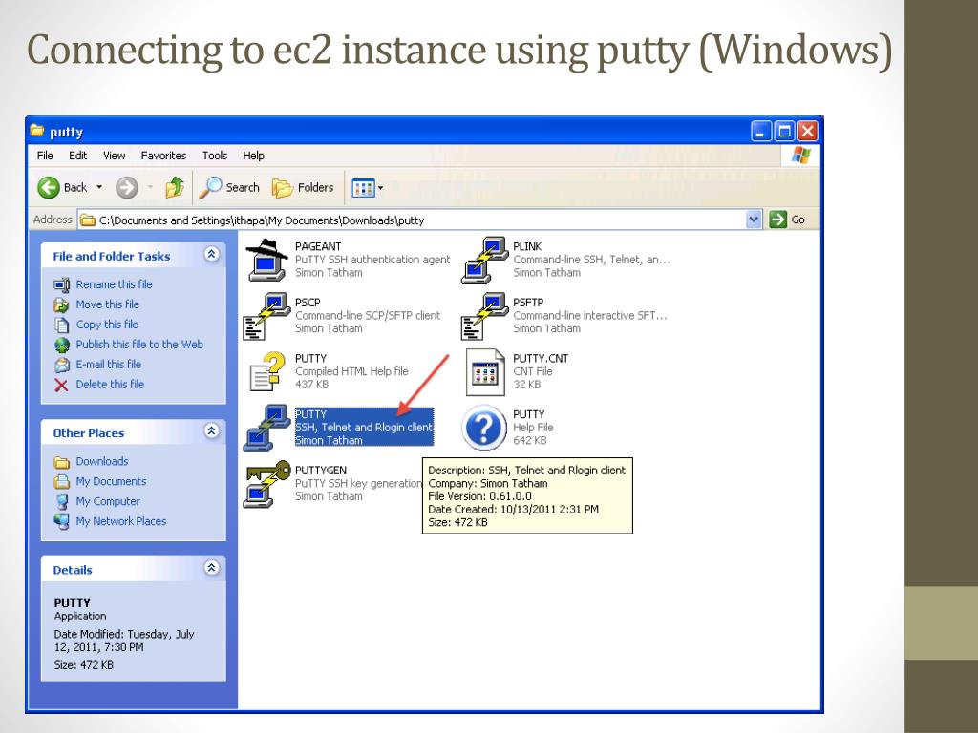This screenshot has height=733, width=978.
Task: Select the PUTTYGEN key icon
Action: [267, 484]
